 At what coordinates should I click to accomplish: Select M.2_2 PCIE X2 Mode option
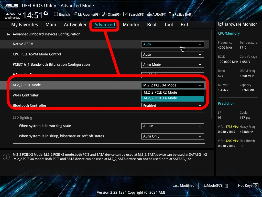173,92
